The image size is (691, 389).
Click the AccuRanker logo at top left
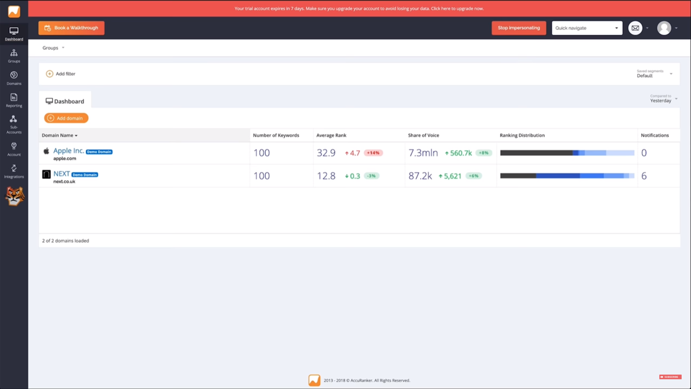pyautogui.click(x=14, y=11)
